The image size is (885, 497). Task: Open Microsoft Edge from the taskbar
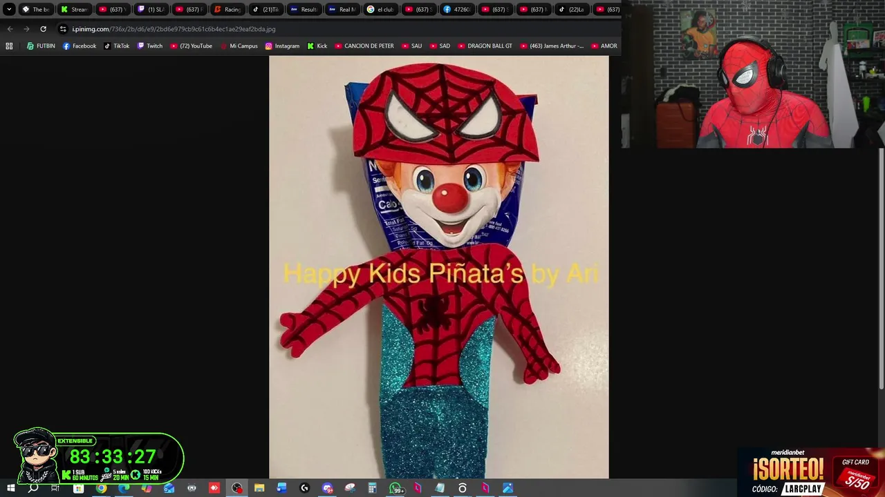[x=124, y=488]
